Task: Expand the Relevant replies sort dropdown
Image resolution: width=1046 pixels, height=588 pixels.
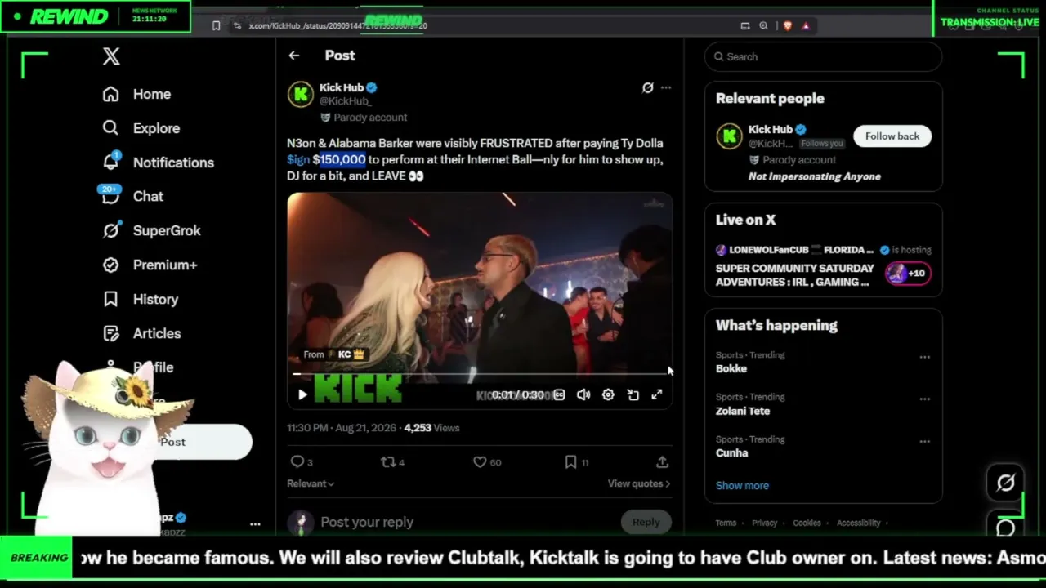Action: [x=311, y=483]
